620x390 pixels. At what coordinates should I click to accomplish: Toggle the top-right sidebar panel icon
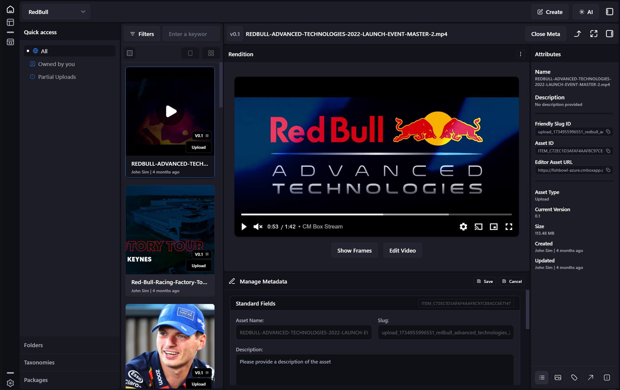pos(610,12)
